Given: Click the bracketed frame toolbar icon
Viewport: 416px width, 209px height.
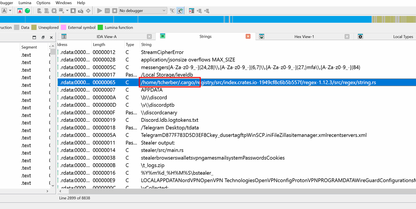Looking at the screenshot, I should pyautogui.click(x=73, y=11).
